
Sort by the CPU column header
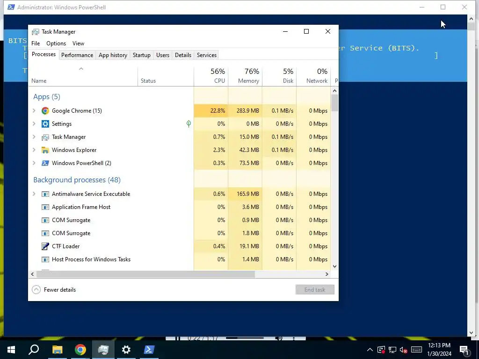coord(211,76)
